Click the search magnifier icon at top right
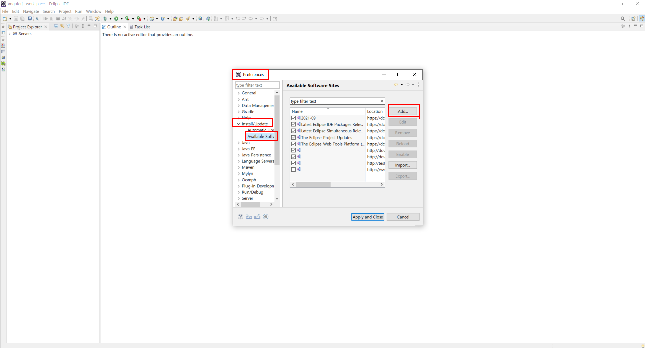The height and width of the screenshot is (348, 645). pos(623,18)
